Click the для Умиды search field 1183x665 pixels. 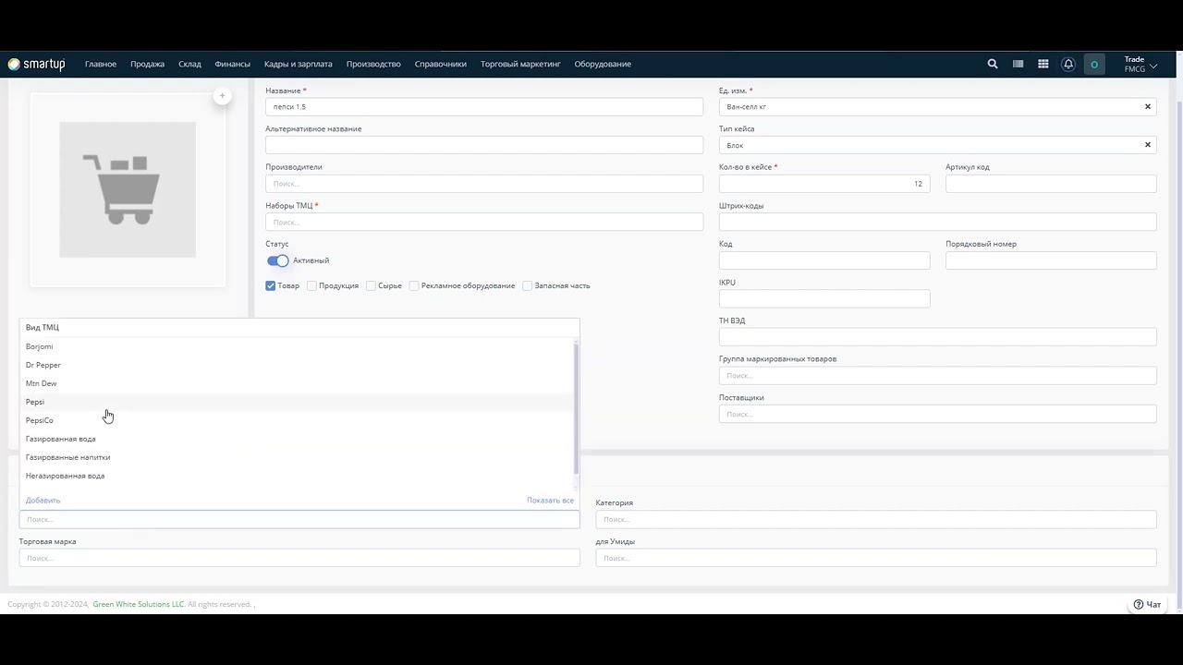[876, 558]
